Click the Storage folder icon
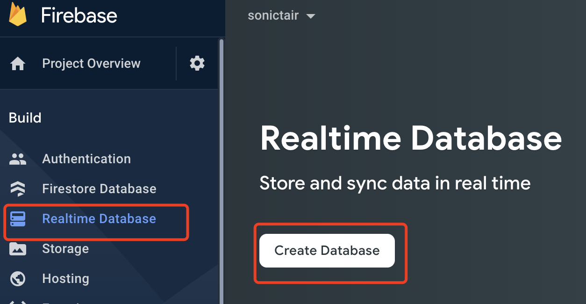Image resolution: width=586 pixels, height=304 pixels. tap(18, 249)
